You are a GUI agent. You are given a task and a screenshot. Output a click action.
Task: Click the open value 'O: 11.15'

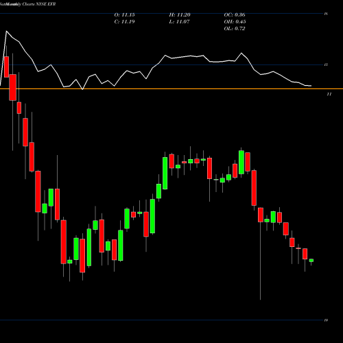pyautogui.click(x=124, y=15)
